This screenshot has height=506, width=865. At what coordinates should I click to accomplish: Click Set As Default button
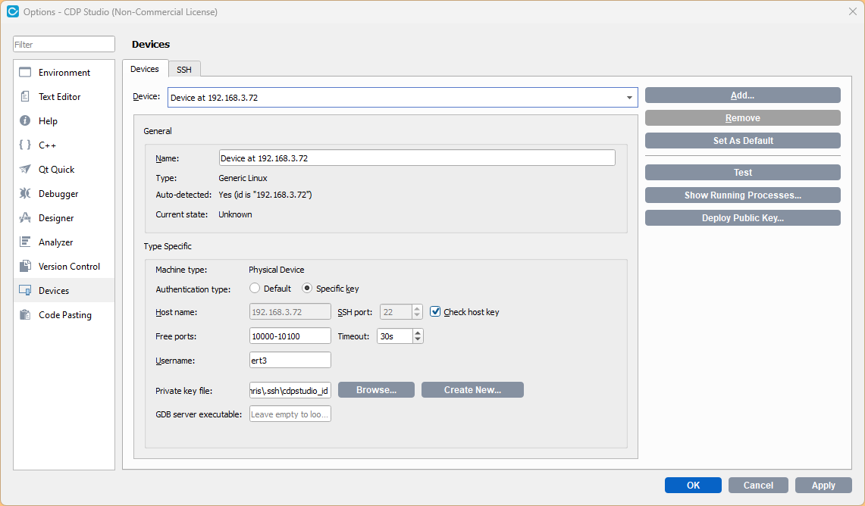742,141
